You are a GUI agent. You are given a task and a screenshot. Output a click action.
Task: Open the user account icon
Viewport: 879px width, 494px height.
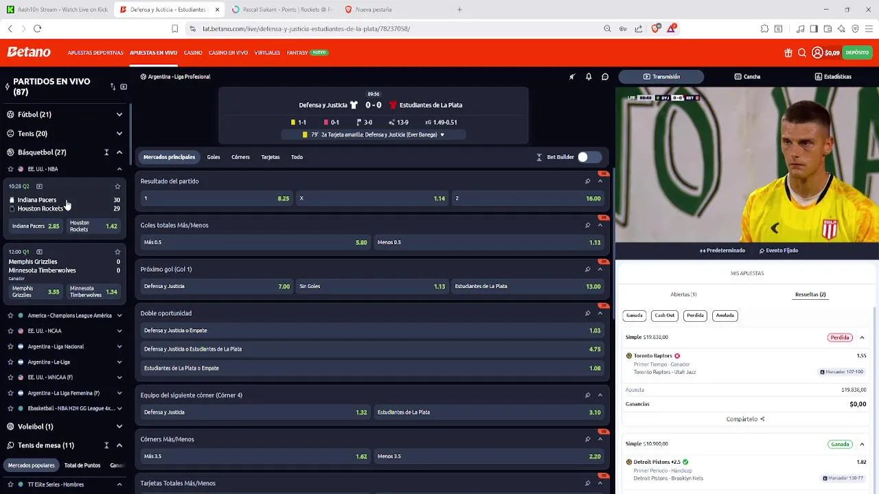click(x=817, y=53)
